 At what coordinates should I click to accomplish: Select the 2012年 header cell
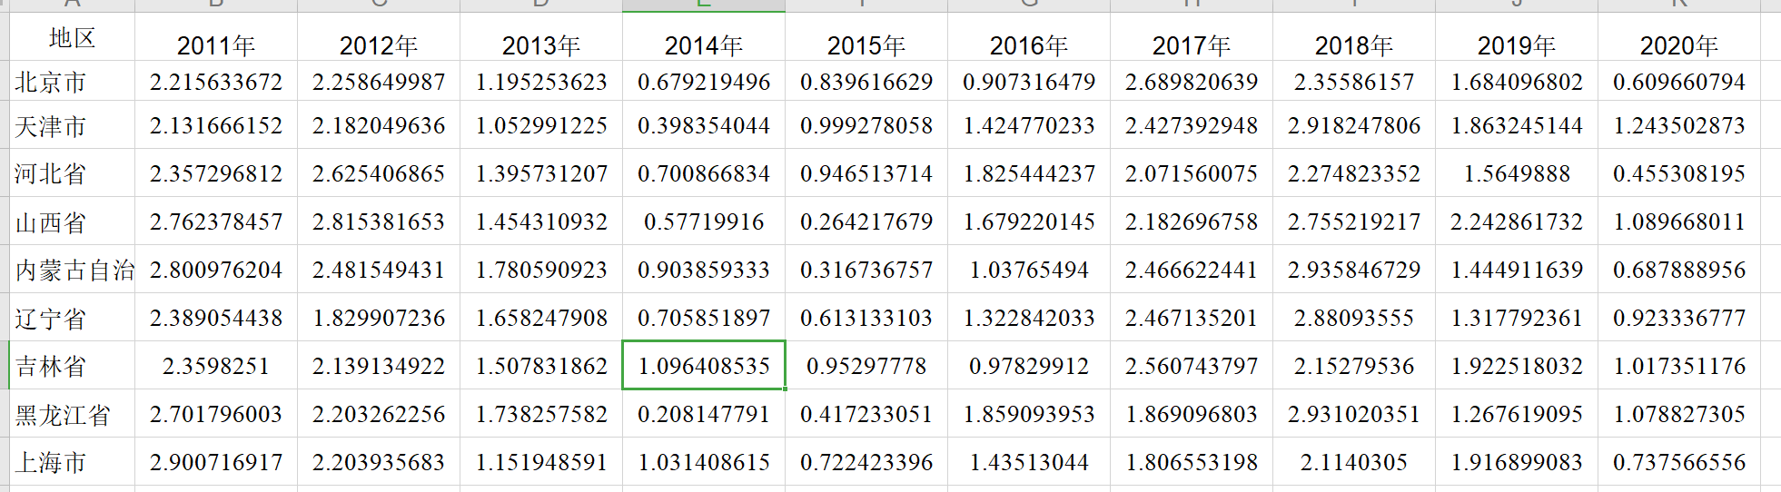(379, 37)
